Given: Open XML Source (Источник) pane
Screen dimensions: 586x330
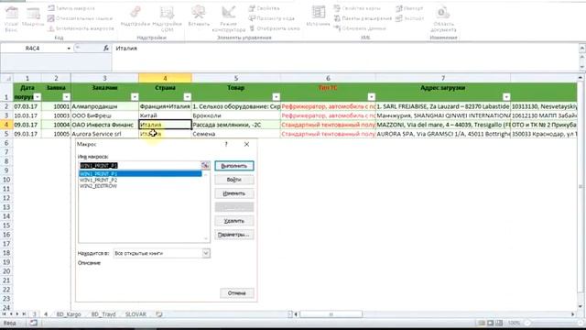Looking at the screenshot, I should coord(318,16).
